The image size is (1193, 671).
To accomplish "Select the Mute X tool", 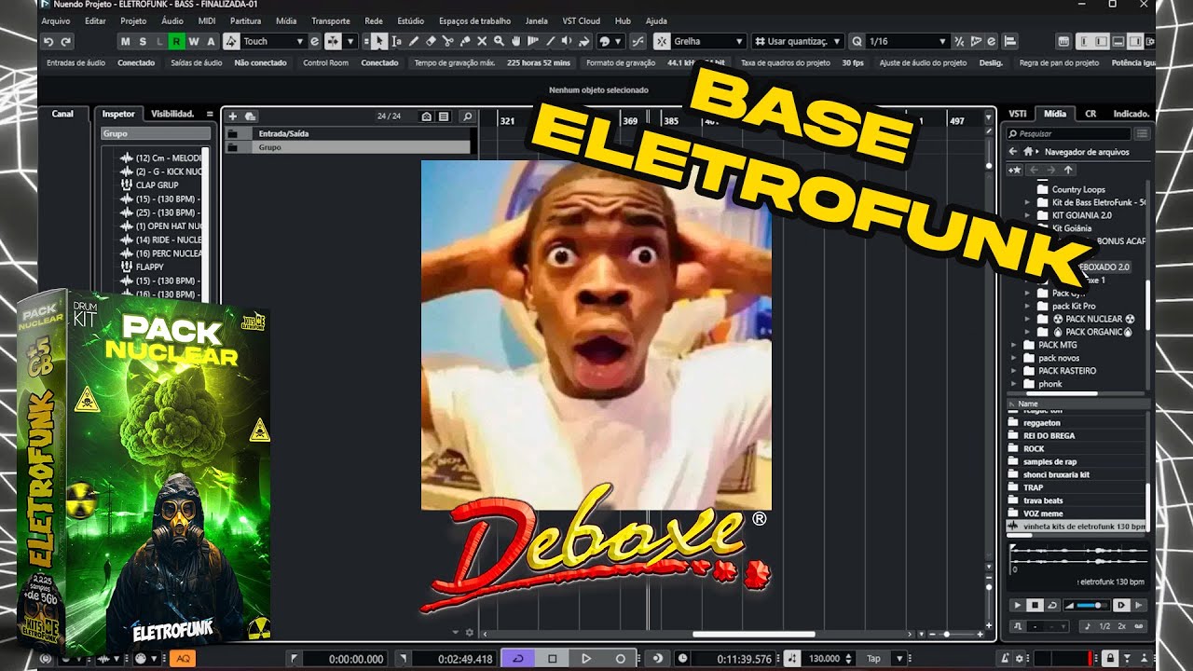I will point(482,41).
